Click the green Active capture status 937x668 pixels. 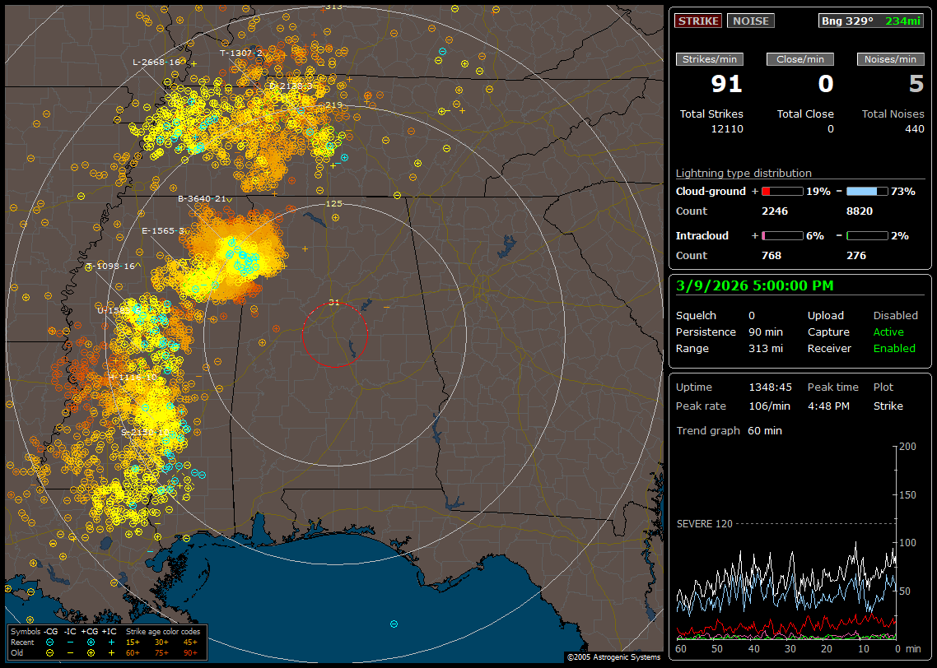[x=888, y=332]
